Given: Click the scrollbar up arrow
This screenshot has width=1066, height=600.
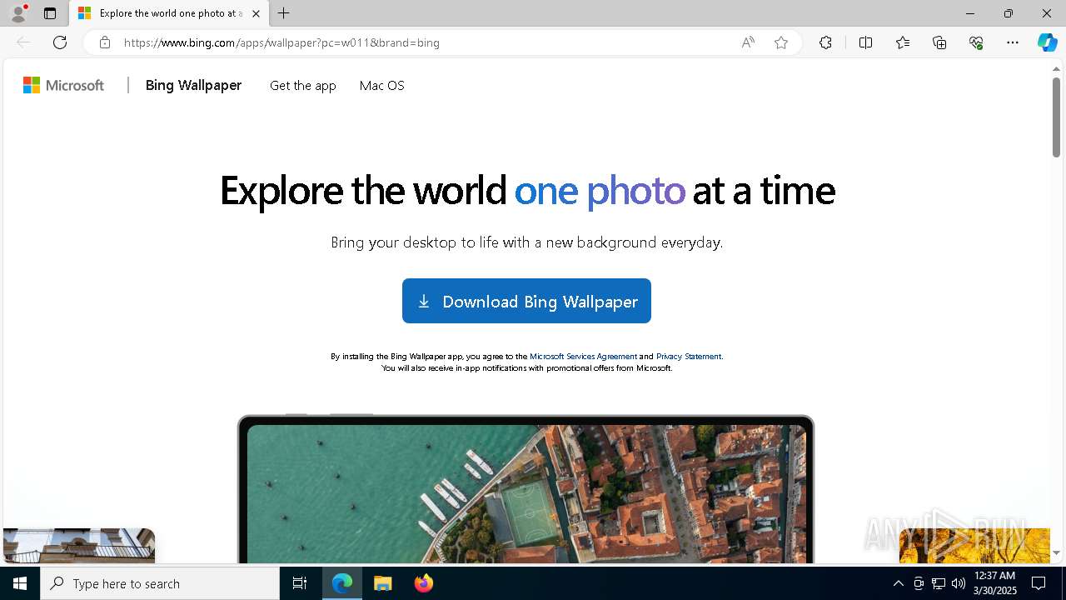Looking at the screenshot, I should 1056,68.
